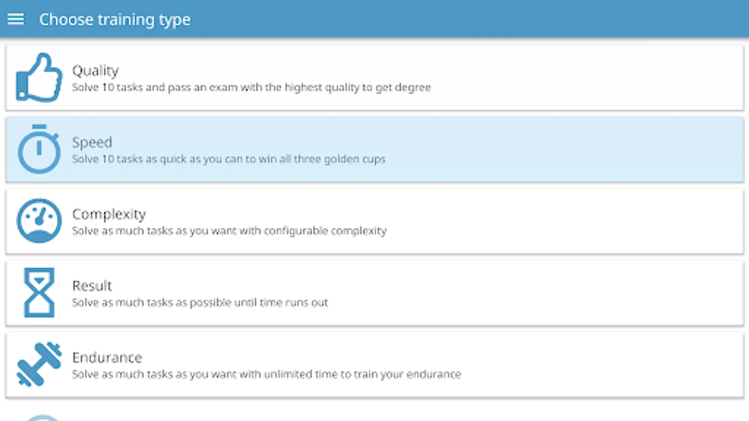This screenshot has height=421, width=749.
Task: Tap the Quality thumbs-up icon
Action: pos(39,78)
